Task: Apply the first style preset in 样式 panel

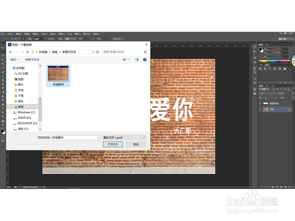Action: point(260,68)
